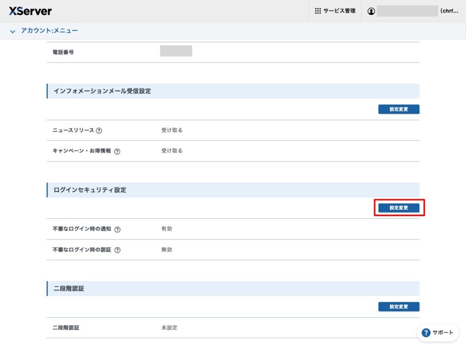The image size is (466, 349).
Task: Click the redacted 電話番号 value
Action: [176, 51]
